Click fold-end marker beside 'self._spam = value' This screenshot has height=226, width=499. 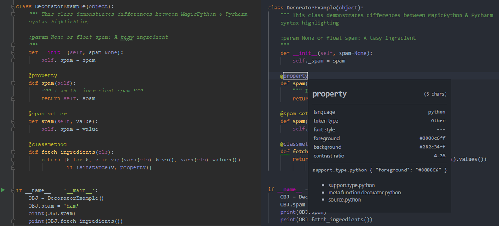tap(13, 129)
